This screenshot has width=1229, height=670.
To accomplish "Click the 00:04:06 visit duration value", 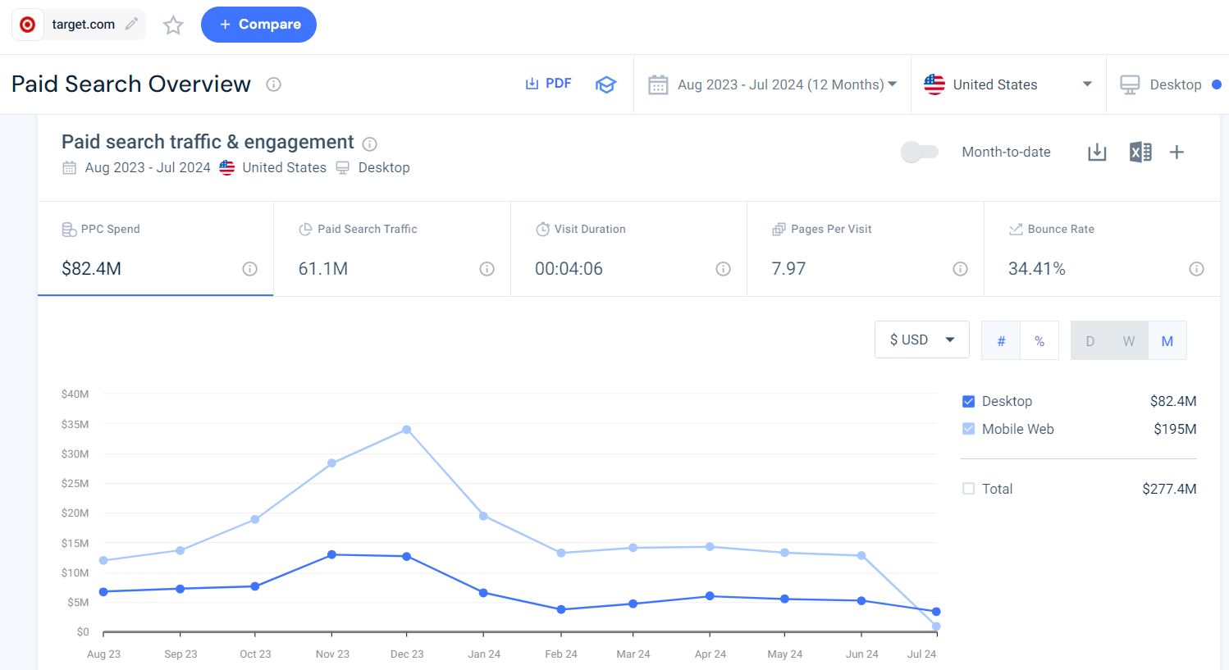I will [x=569, y=268].
